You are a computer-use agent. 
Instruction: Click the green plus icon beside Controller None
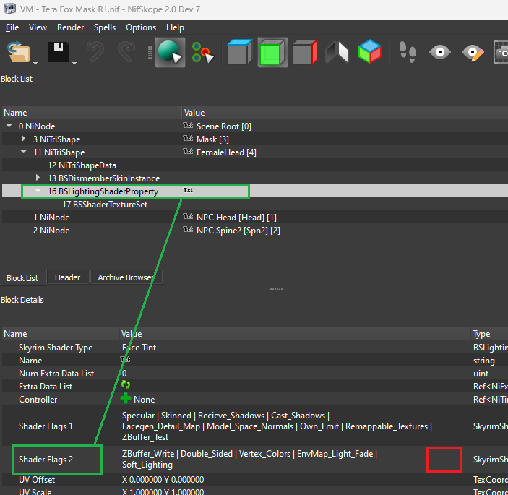click(x=126, y=398)
